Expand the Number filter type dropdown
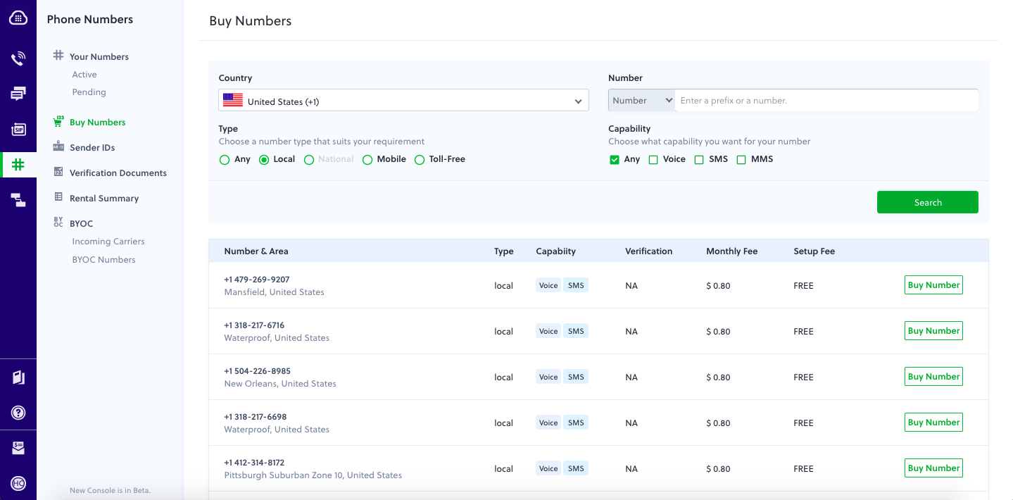 pyautogui.click(x=642, y=101)
